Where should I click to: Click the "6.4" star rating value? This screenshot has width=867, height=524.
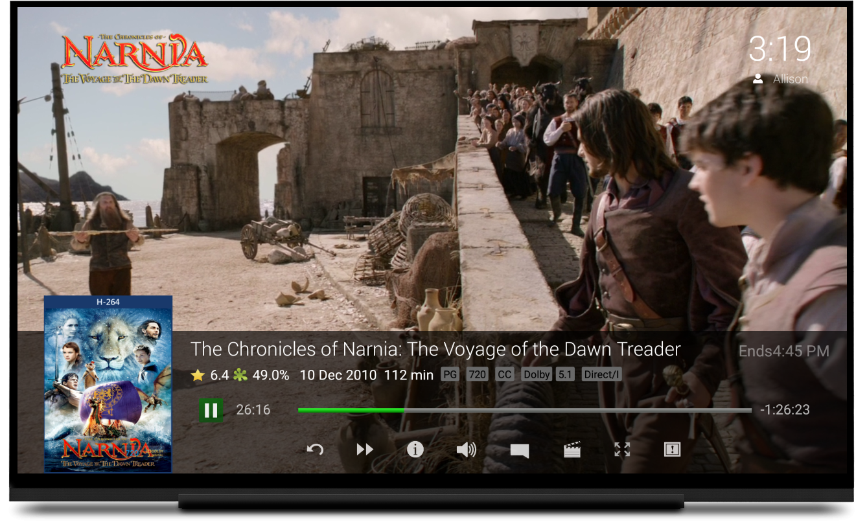[x=220, y=374]
